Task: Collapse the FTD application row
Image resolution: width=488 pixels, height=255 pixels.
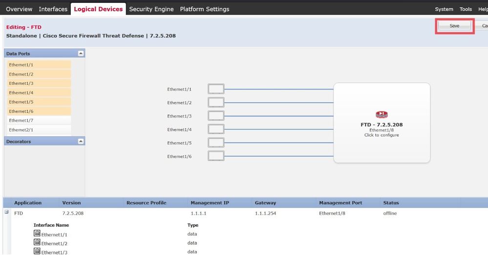Action: 6,212
